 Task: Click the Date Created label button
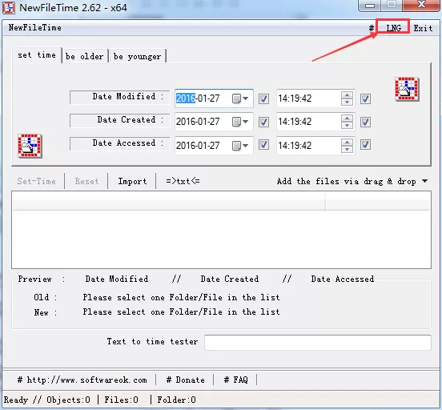[120, 121]
